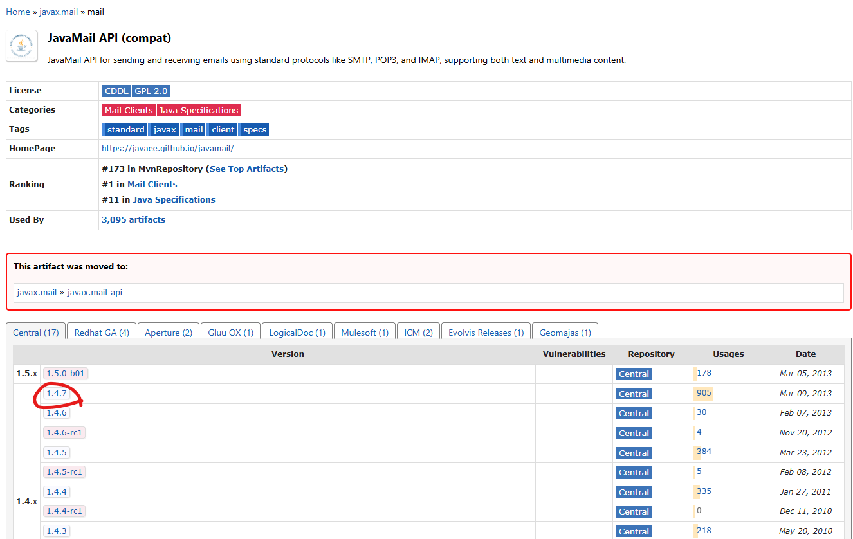The height and width of the screenshot is (539, 853).
Task: Open the 178 usages link
Action: [704, 373]
